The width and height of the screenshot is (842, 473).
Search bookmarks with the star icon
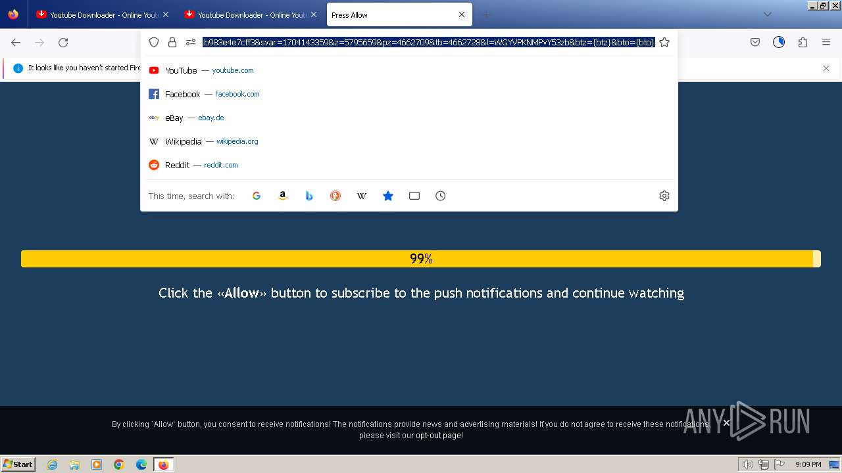click(x=388, y=196)
